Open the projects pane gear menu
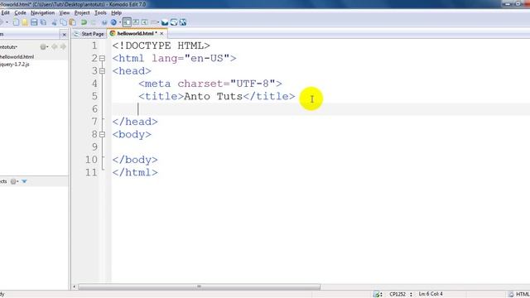 point(14,181)
